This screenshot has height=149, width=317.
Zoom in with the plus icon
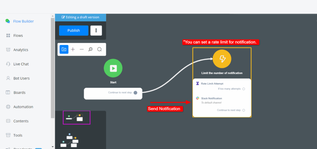click(73, 49)
